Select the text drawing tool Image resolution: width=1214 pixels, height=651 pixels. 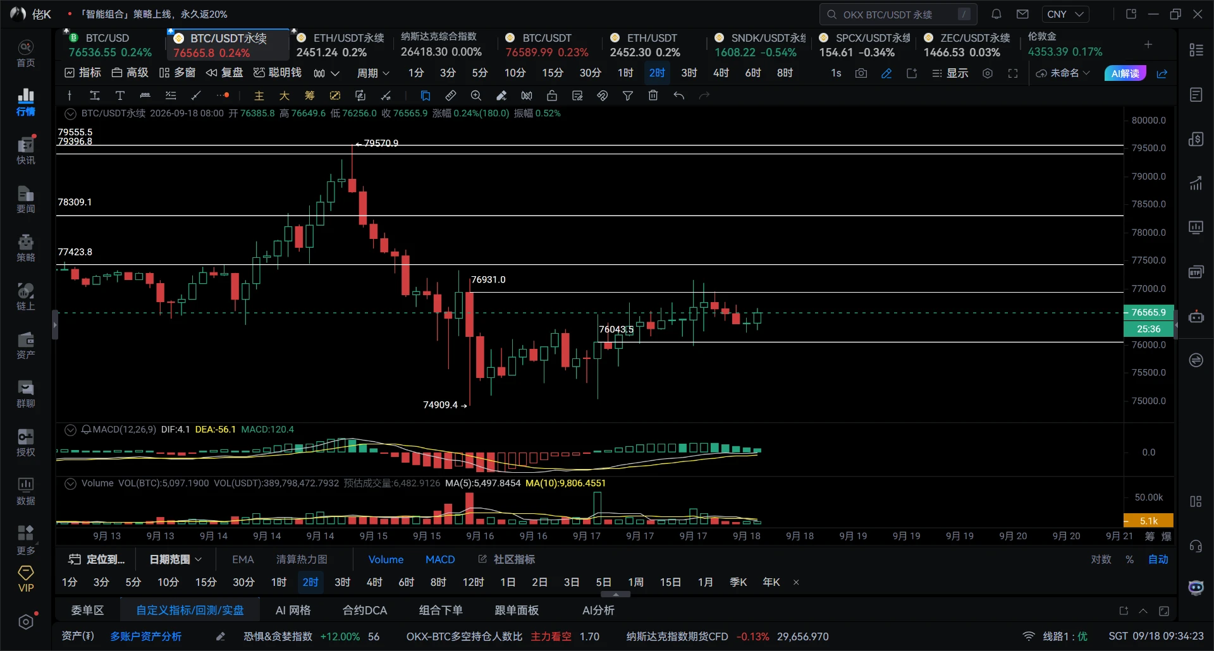120,95
